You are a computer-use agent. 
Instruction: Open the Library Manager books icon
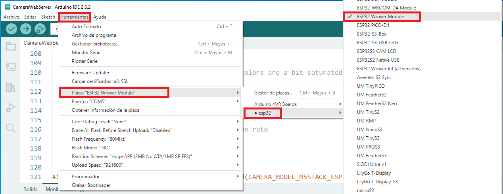pyautogui.click(x=11, y=87)
